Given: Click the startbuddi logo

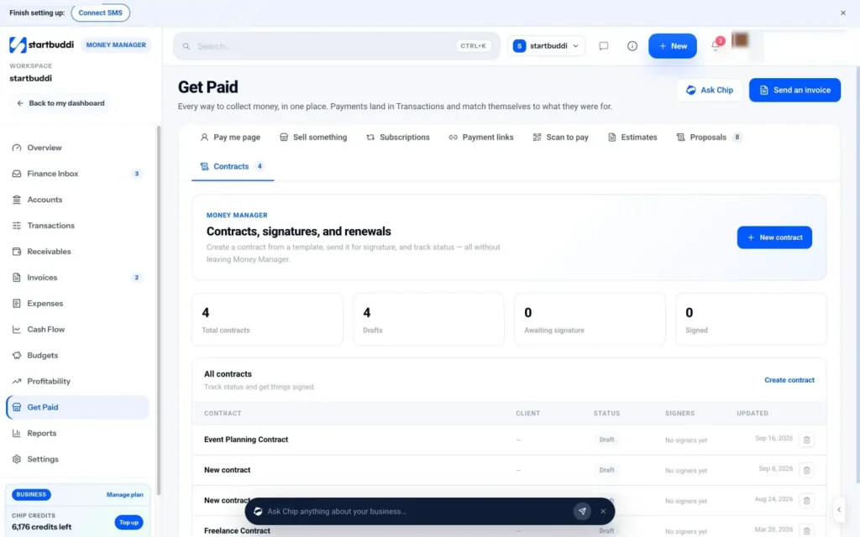Looking at the screenshot, I should coord(42,45).
